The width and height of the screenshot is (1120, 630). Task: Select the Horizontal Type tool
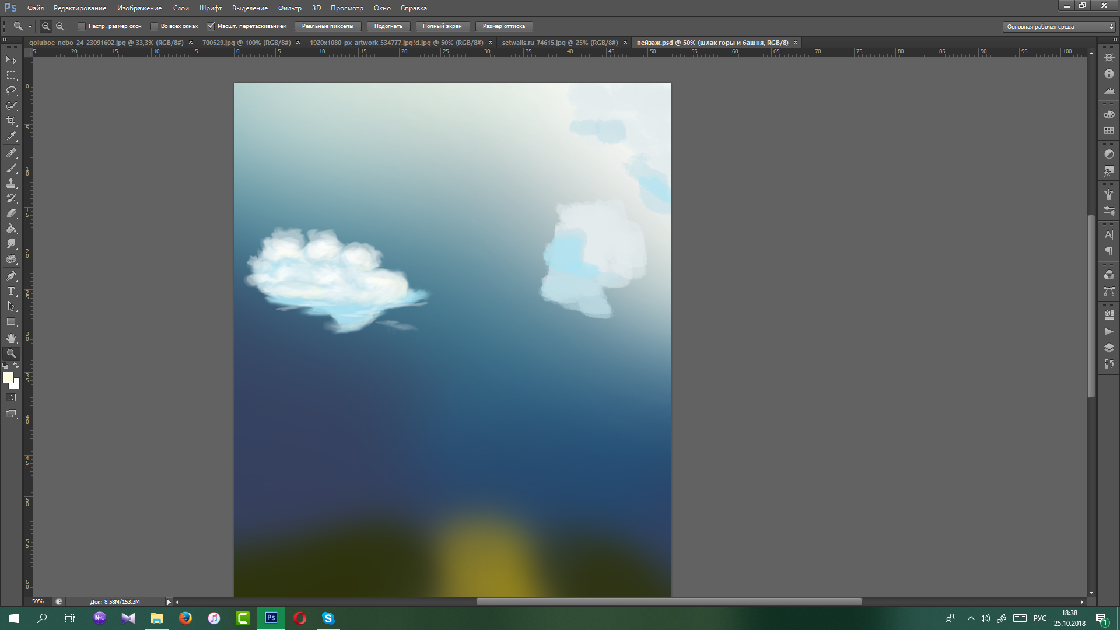point(11,291)
